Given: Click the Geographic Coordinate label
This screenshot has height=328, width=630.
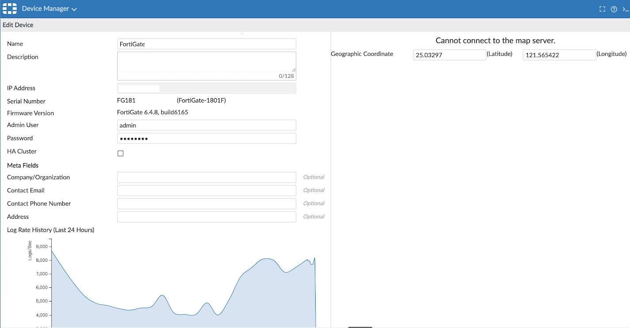Looking at the screenshot, I should (x=362, y=54).
